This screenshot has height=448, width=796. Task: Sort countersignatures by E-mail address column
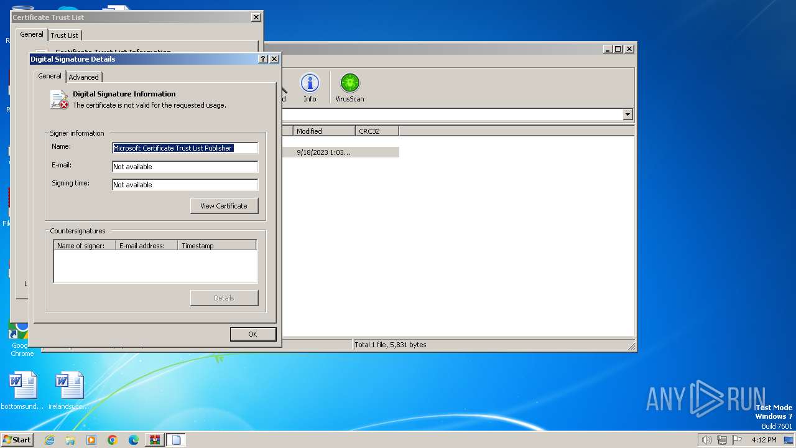coord(147,246)
